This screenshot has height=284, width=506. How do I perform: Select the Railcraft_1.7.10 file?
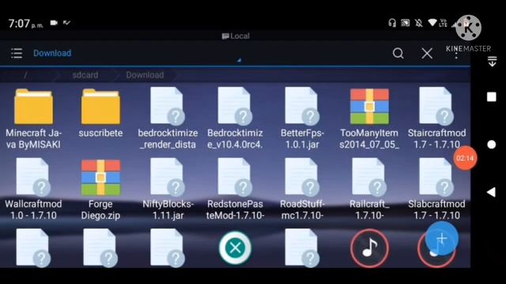[369, 189]
